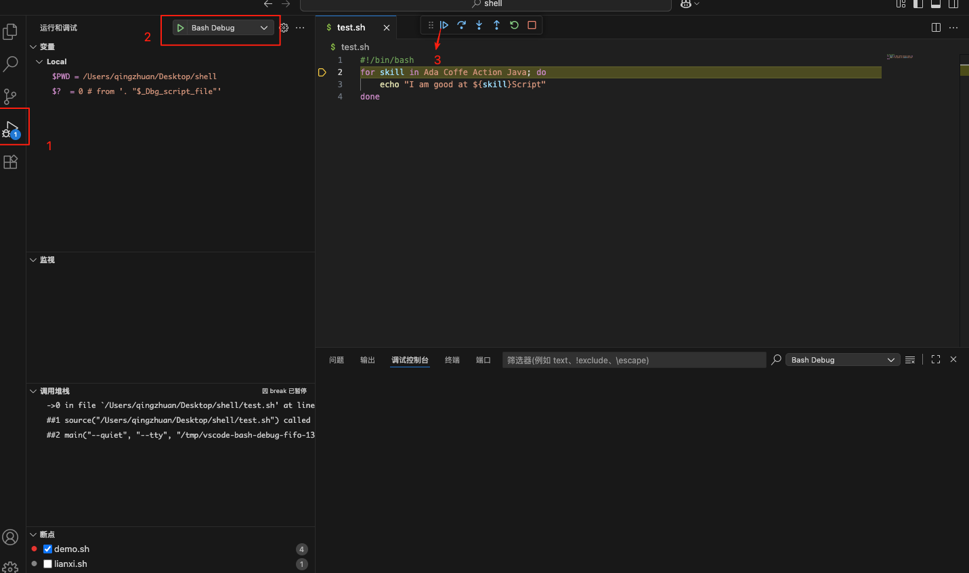This screenshot has height=573, width=969.
Task: Click the debug console filter input field
Action: click(633, 359)
